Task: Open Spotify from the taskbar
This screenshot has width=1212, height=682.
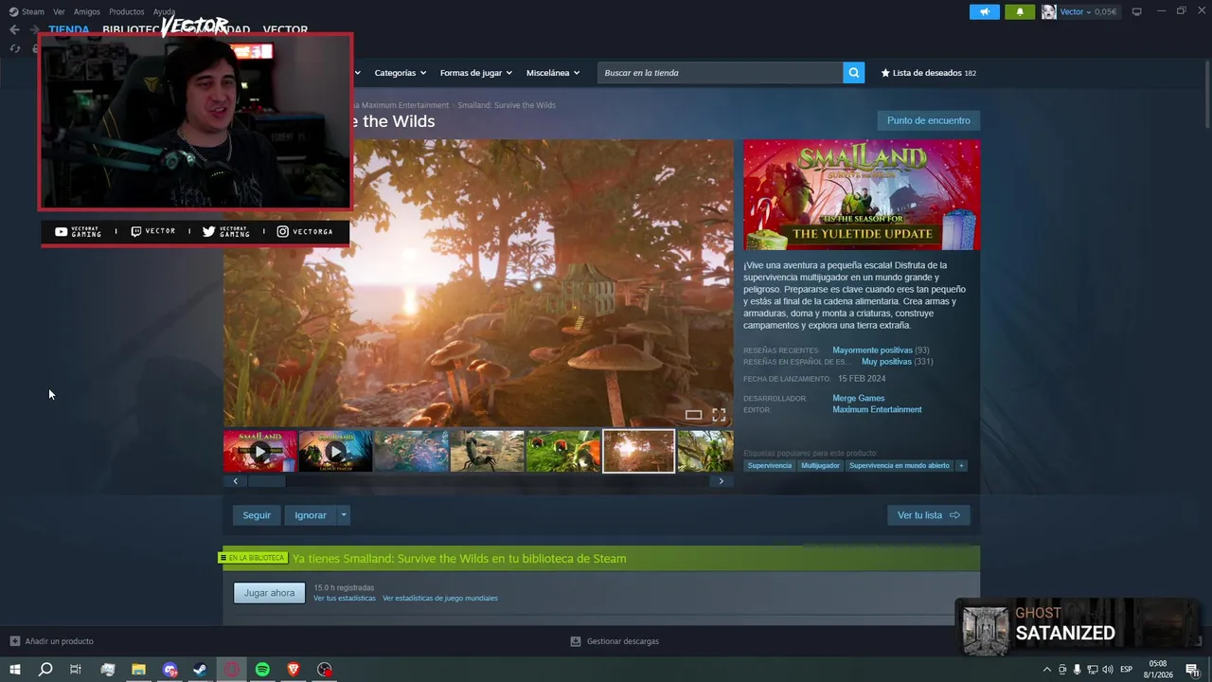Action: 262,670
